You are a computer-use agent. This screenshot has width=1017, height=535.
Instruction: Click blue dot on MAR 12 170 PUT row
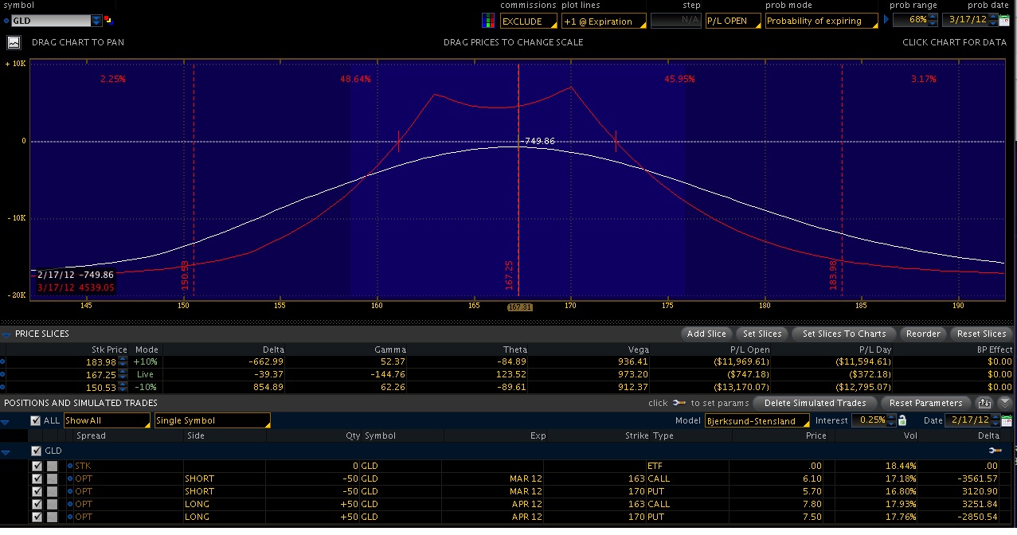click(x=70, y=491)
